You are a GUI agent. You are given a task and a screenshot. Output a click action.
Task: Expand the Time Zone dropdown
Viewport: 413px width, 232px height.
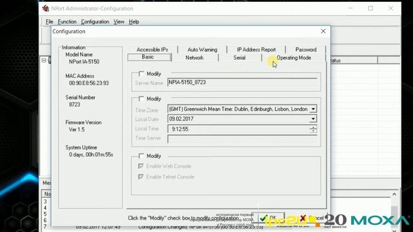(x=313, y=109)
